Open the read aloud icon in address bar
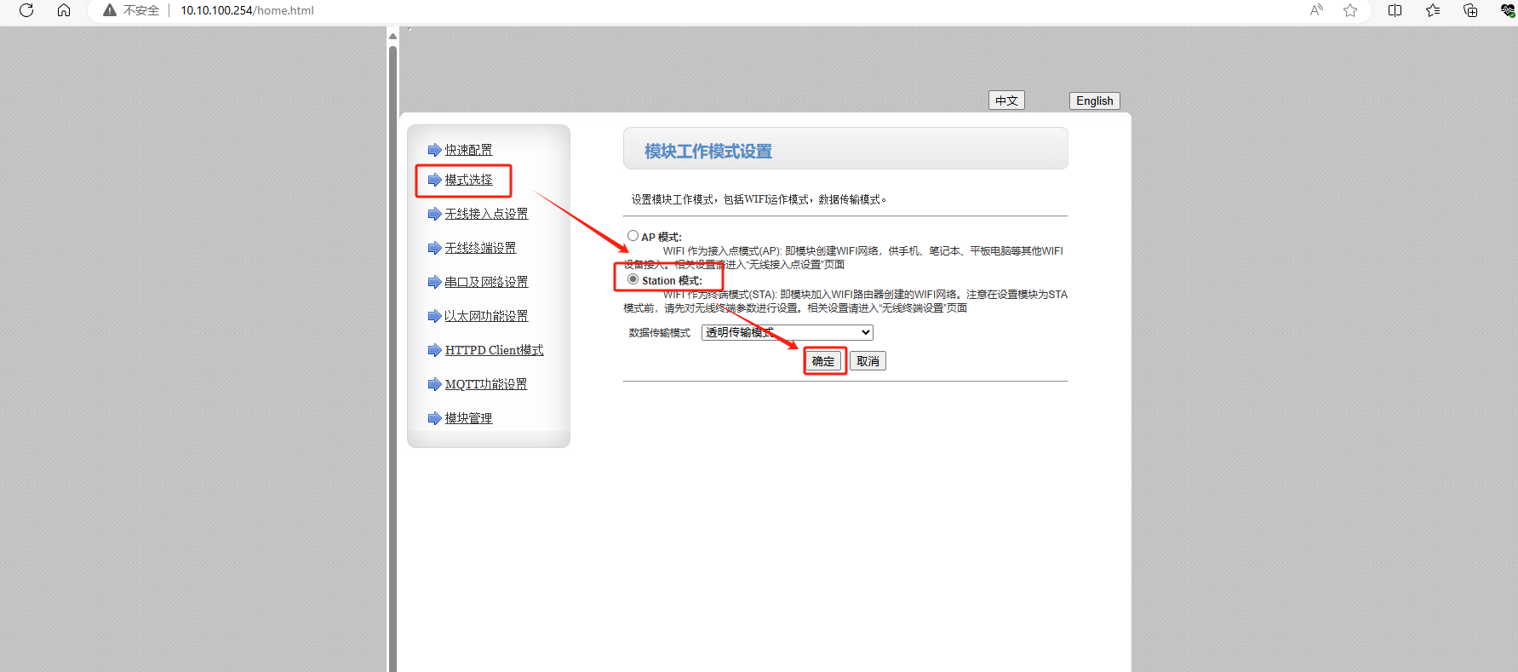The image size is (1518, 672). 1316,10
